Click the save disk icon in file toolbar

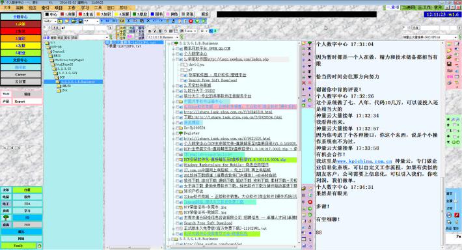[x=80, y=21]
